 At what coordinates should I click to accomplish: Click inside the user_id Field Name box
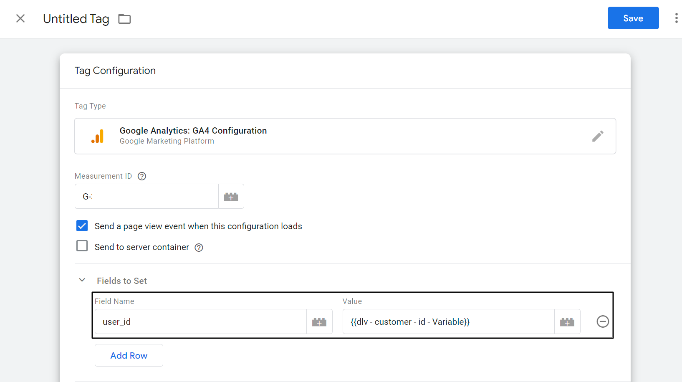coord(200,321)
